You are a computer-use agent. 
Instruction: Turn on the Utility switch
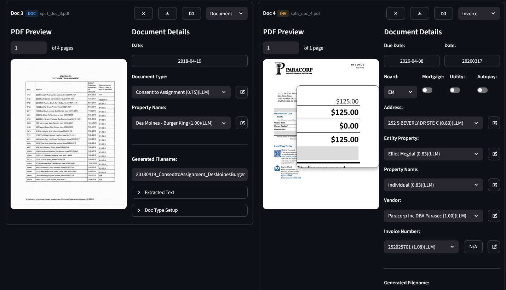pos(455,90)
